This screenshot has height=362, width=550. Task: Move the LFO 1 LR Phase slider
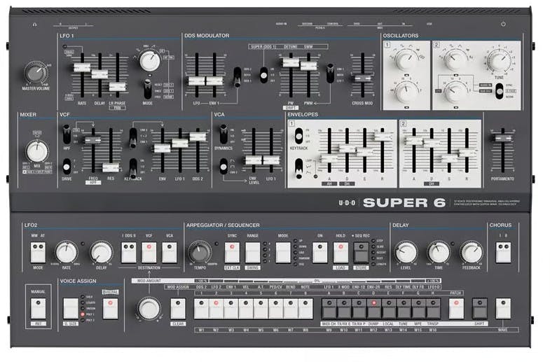coord(117,87)
